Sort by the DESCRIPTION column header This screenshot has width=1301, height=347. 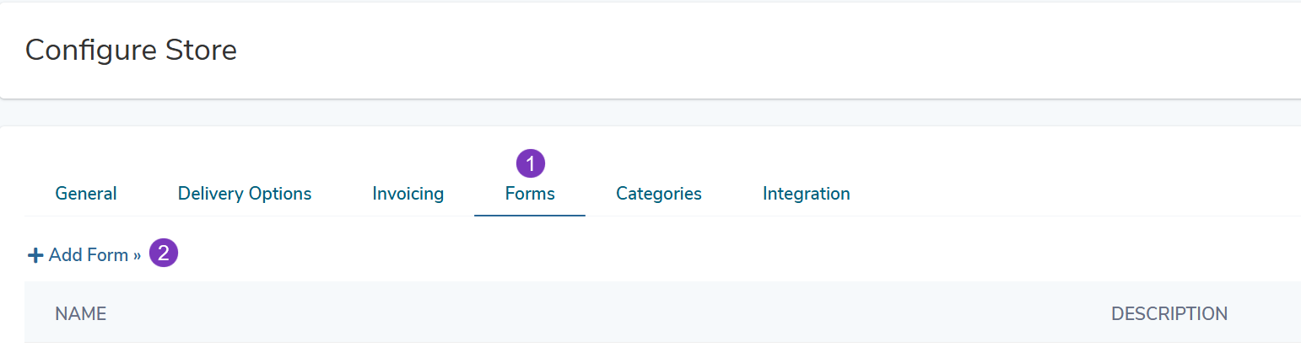tap(1169, 314)
